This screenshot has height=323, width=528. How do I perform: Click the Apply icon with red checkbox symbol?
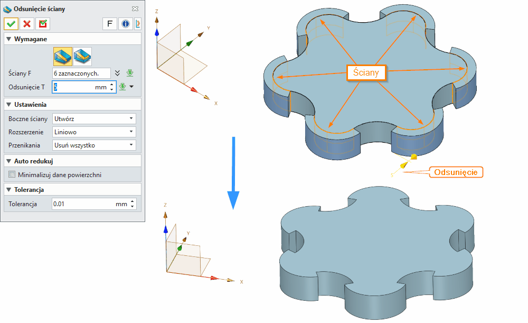43,24
